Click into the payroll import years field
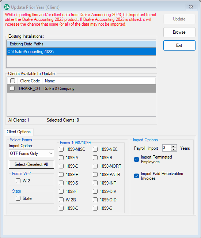The height and width of the screenshot is (238, 201). [167, 148]
